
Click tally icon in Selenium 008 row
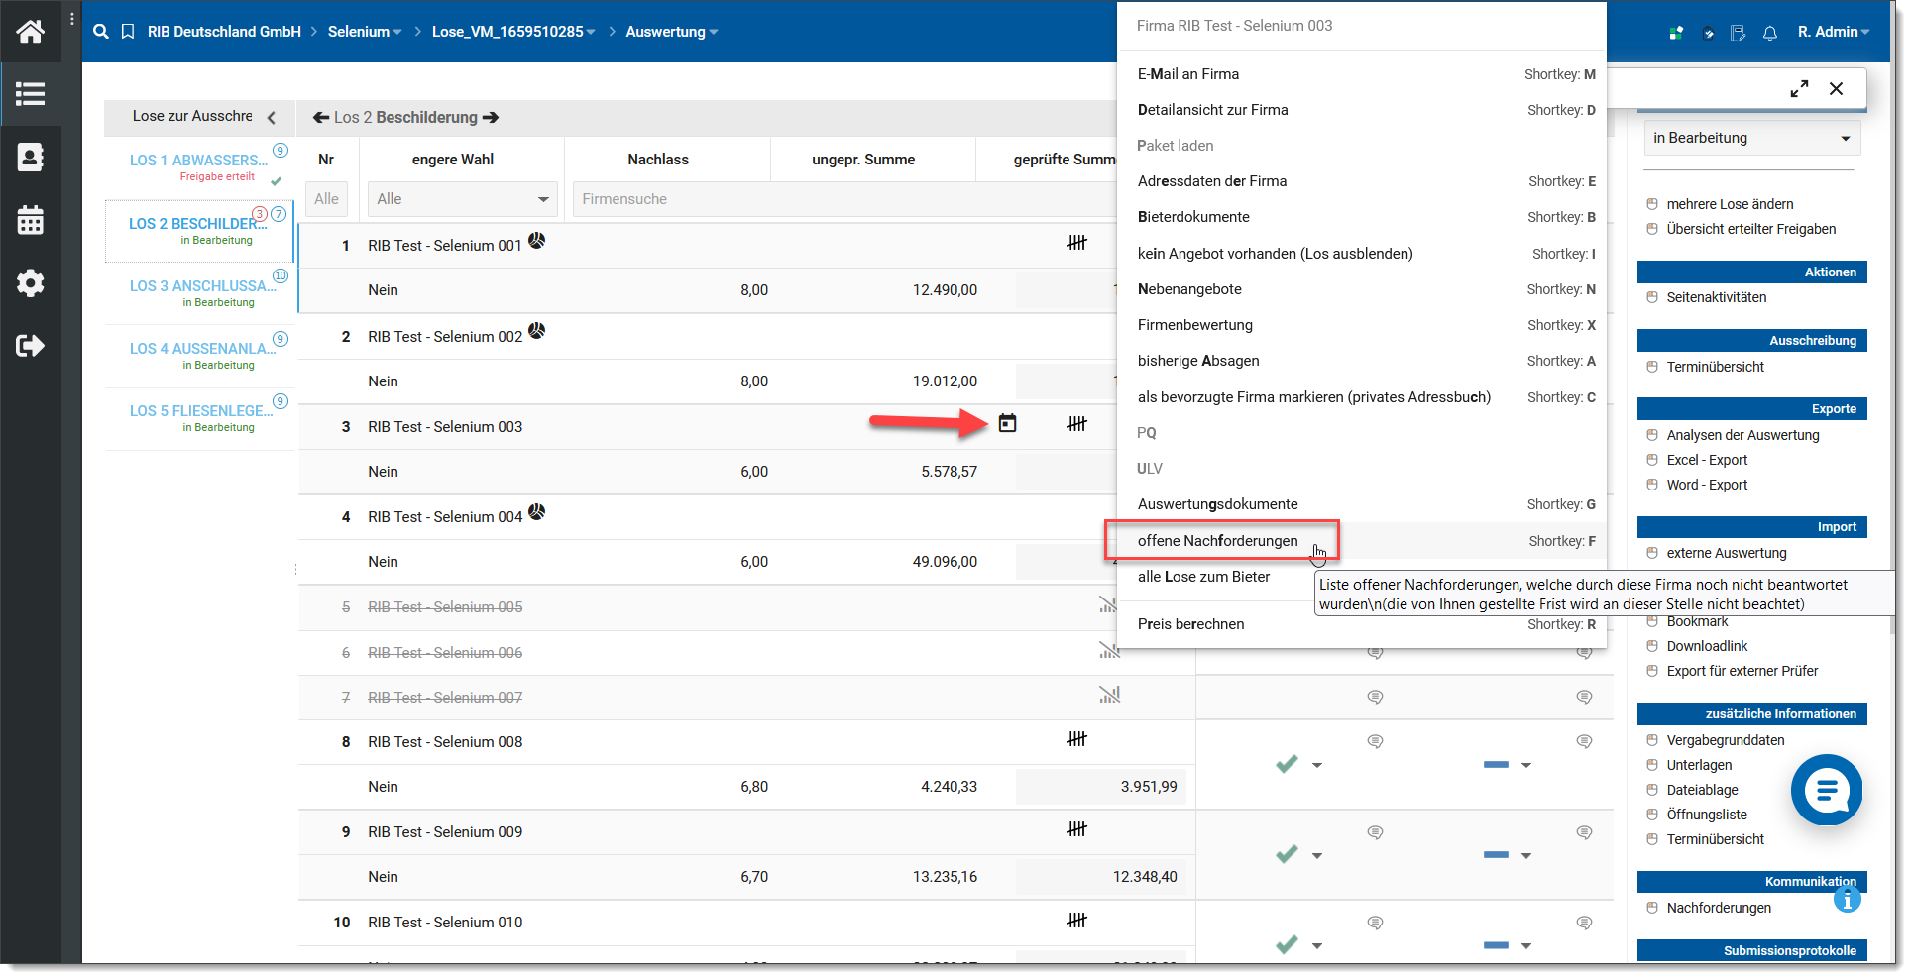(1076, 738)
